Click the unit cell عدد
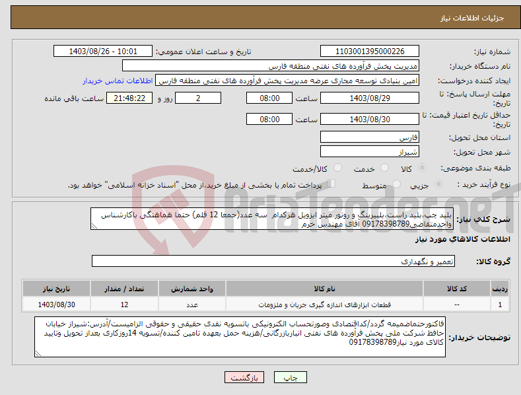 coord(192,305)
